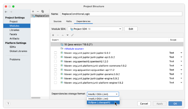Edit dependency with the pencil icon
The width and height of the screenshot is (188, 109).
pos(73,35)
